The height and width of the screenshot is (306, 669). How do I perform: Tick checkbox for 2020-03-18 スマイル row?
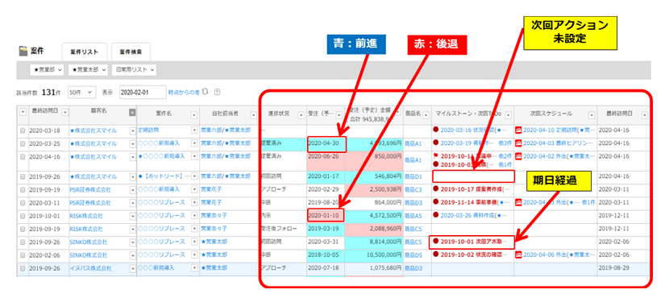point(23,130)
